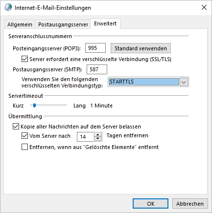Disable the Vom Server nach Tagen checkbox
The width and height of the screenshot is (212, 213).
24,135
